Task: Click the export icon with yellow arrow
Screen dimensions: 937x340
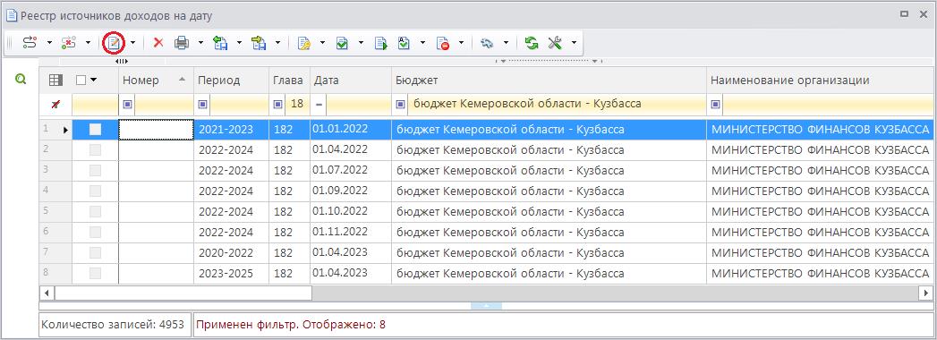Action: (259, 42)
